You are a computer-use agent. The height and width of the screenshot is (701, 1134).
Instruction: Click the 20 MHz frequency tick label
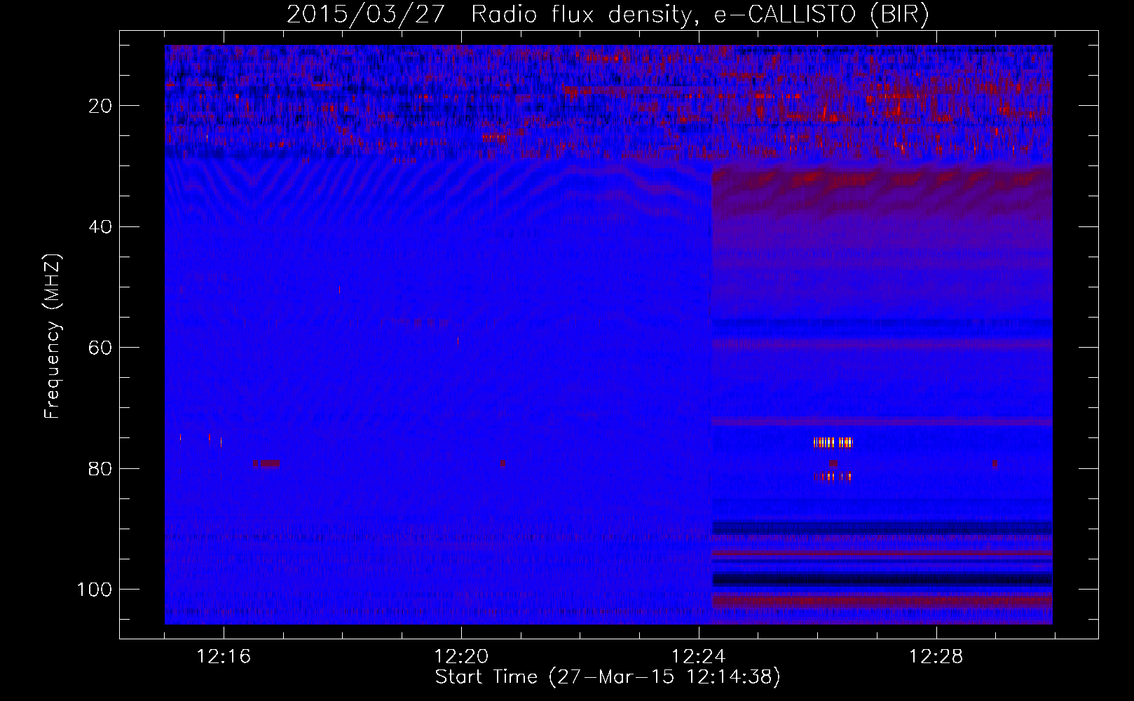pos(101,106)
